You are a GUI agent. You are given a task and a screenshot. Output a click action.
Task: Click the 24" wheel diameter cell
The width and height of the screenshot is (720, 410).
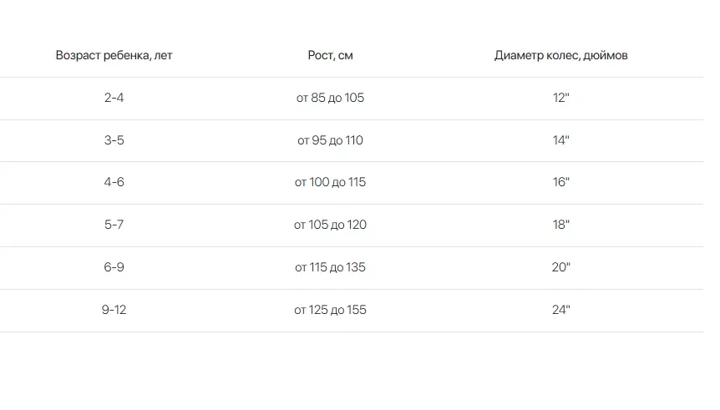point(560,310)
